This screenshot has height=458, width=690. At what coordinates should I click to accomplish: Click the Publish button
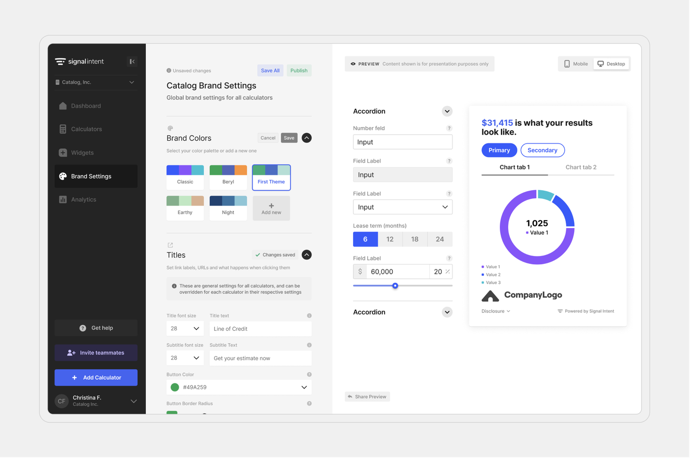299,70
